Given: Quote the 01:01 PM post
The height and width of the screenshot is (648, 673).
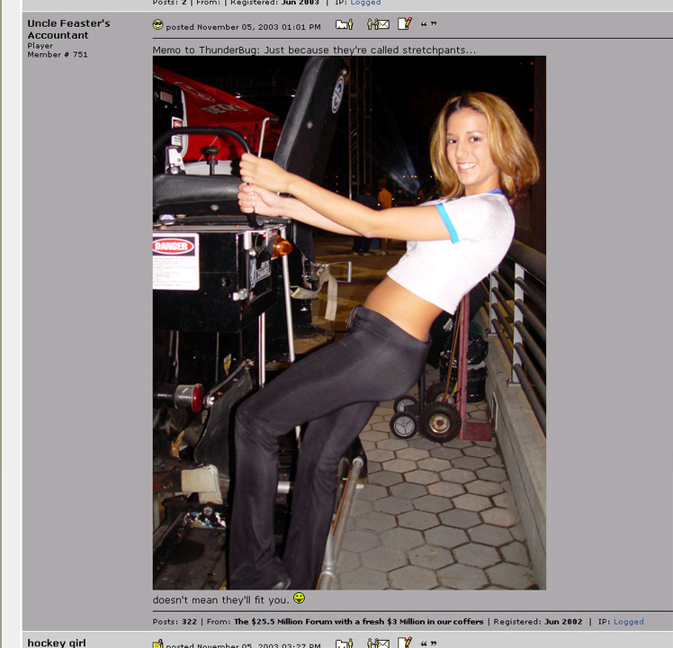Looking at the screenshot, I should click(x=428, y=24).
